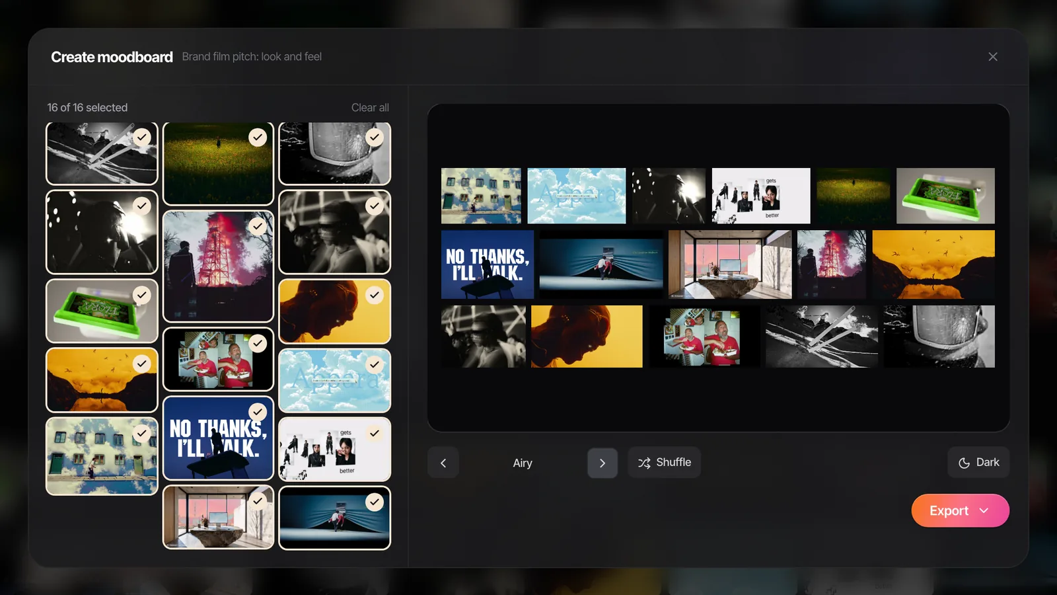Uncheck the building with clouds image

tap(142, 433)
